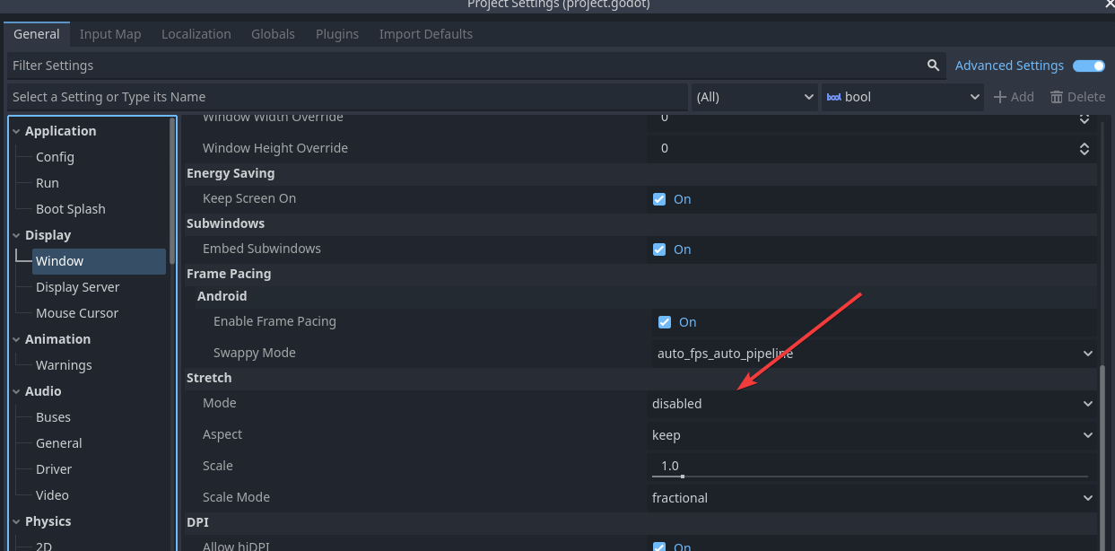The width and height of the screenshot is (1115, 551).
Task: Collapse the Application tree section
Action: [17, 131]
